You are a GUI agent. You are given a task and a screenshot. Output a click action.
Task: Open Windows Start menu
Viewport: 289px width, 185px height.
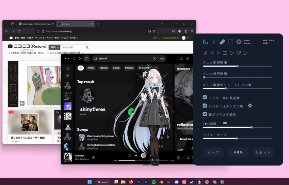[90, 182]
